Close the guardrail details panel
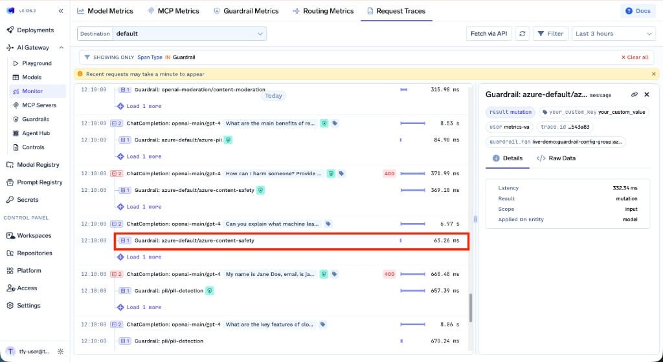663x362 pixels. [x=647, y=94]
